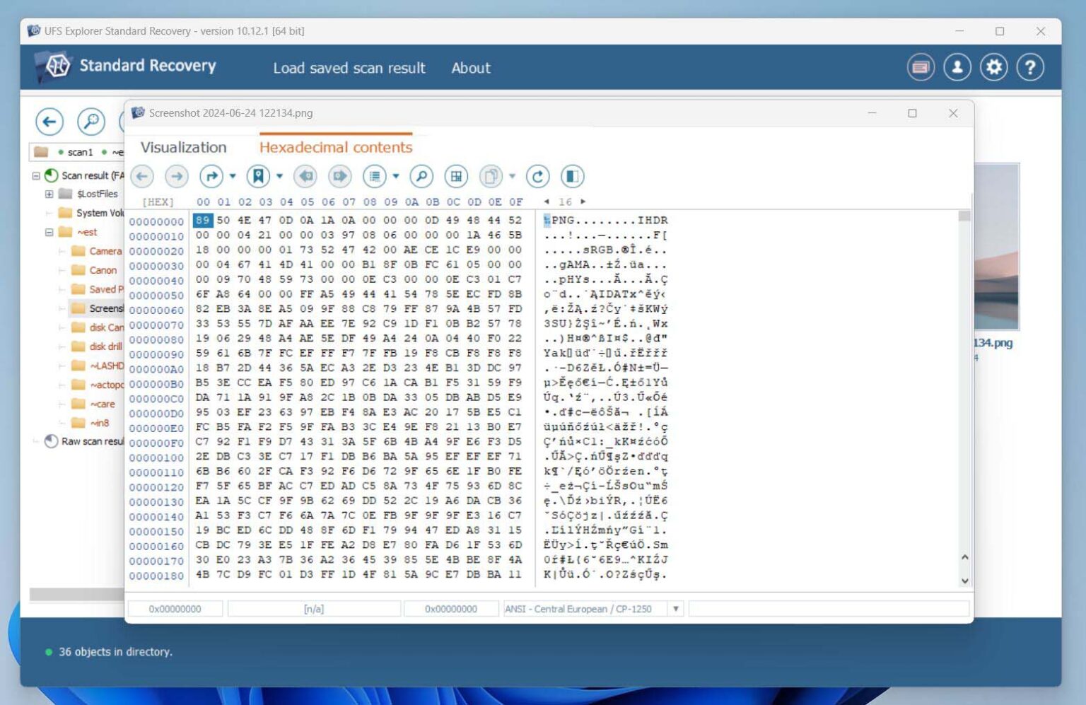This screenshot has width=1086, height=705.
Task: Click the bookmark icon in hex toolbar
Action: tap(258, 176)
